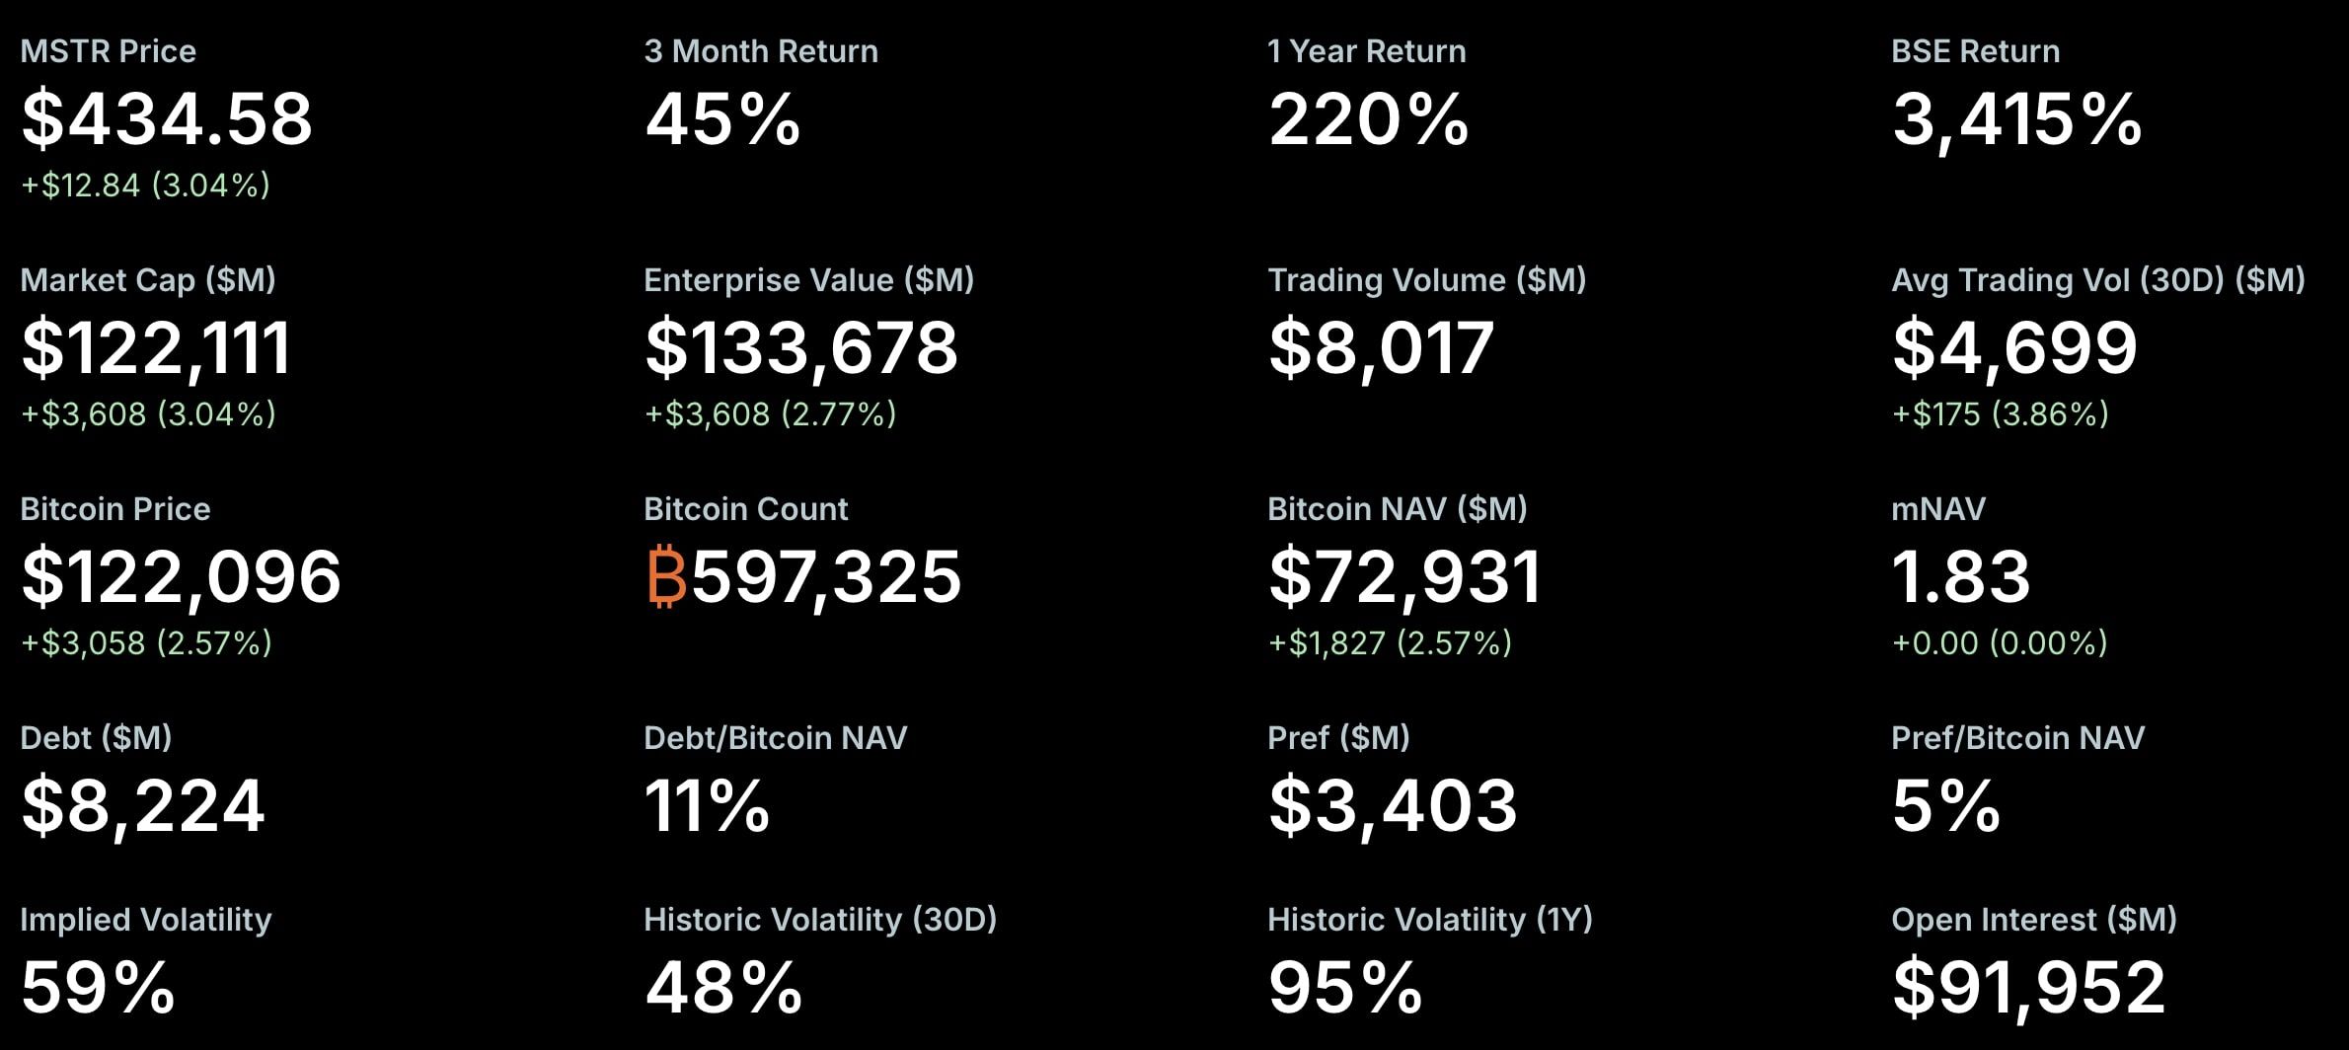This screenshot has height=1050, width=2349.
Task: Click Historic Volatility (30D) 48% value
Action: tap(723, 987)
